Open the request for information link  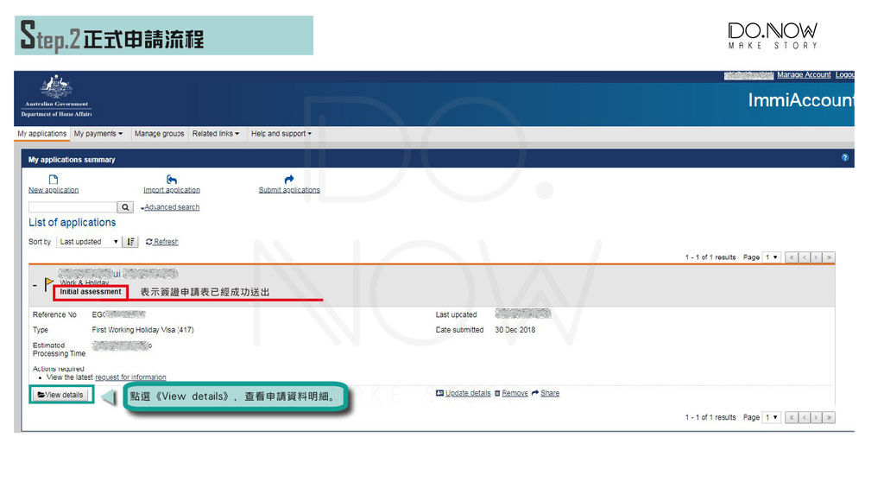click(131, 377)
